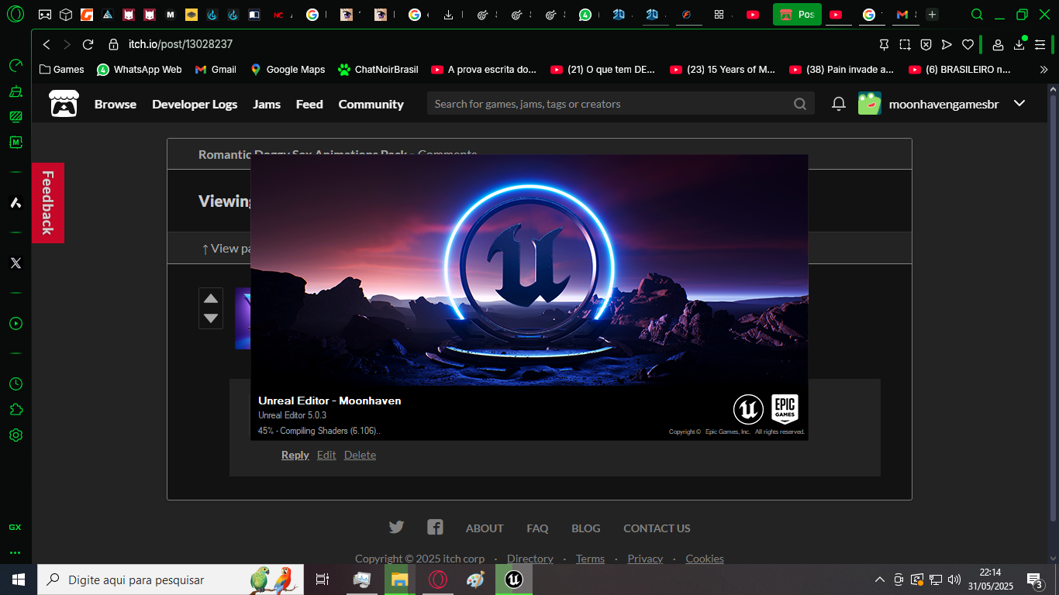Viewport: 1059px width, 595px height.
Task: Open the Privacy footer link
Action: tap(645, 559)
